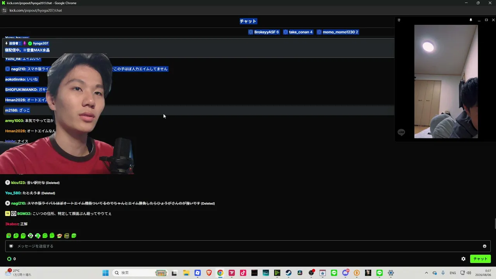The height and width of the screenshot is (279, 496).
Task: Insert the first green emote in quick row
Action: click(x=9, y=236)
